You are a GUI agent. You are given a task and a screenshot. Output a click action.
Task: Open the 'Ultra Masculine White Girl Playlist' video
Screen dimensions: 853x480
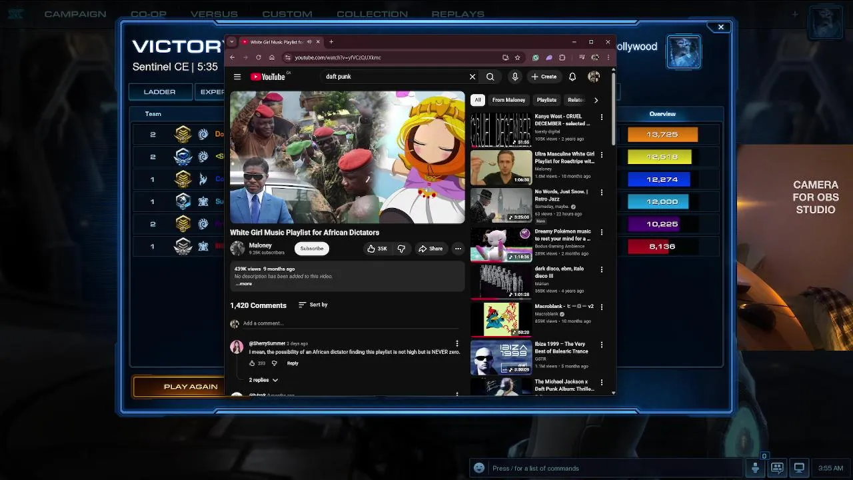tap(564, 157)
